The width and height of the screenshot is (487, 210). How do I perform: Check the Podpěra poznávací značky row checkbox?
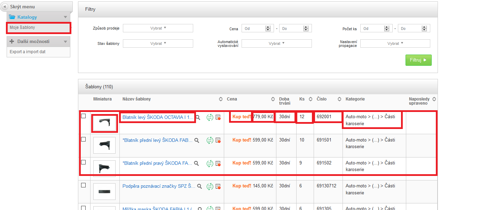pos(84,185)
